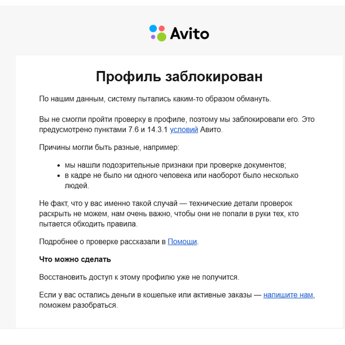Click the heading "Профиль заблокирован"

pyautogui.click(x=179, y=76)
